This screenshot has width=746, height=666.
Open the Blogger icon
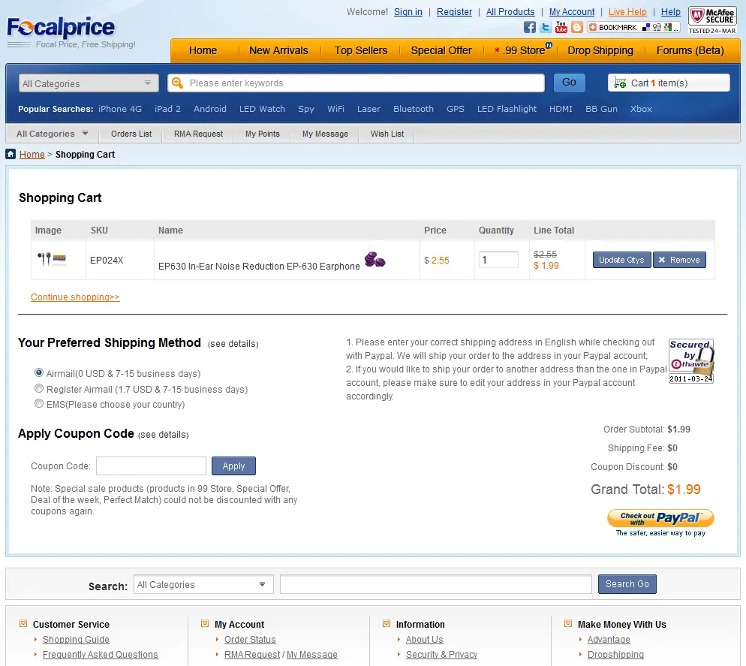tap(576, 27)
